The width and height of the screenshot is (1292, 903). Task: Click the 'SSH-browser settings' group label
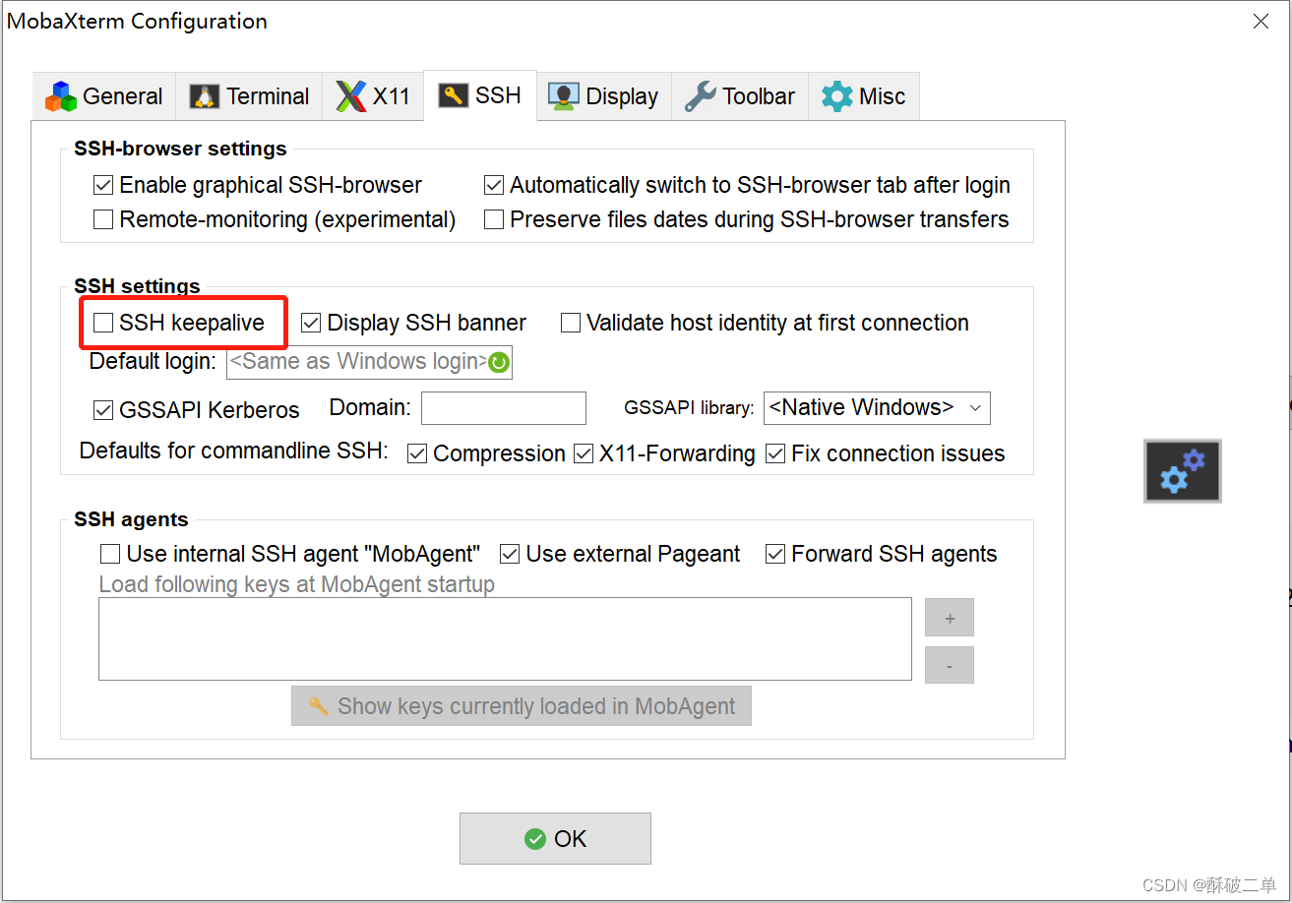(180, 149)
